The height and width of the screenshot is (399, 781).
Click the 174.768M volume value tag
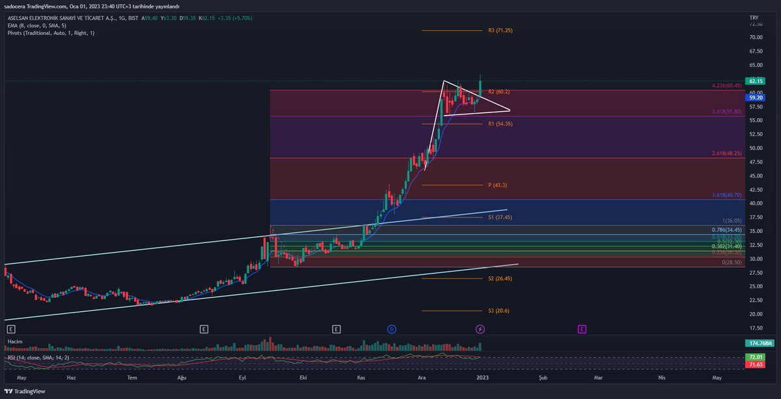[x=760, y=342]
